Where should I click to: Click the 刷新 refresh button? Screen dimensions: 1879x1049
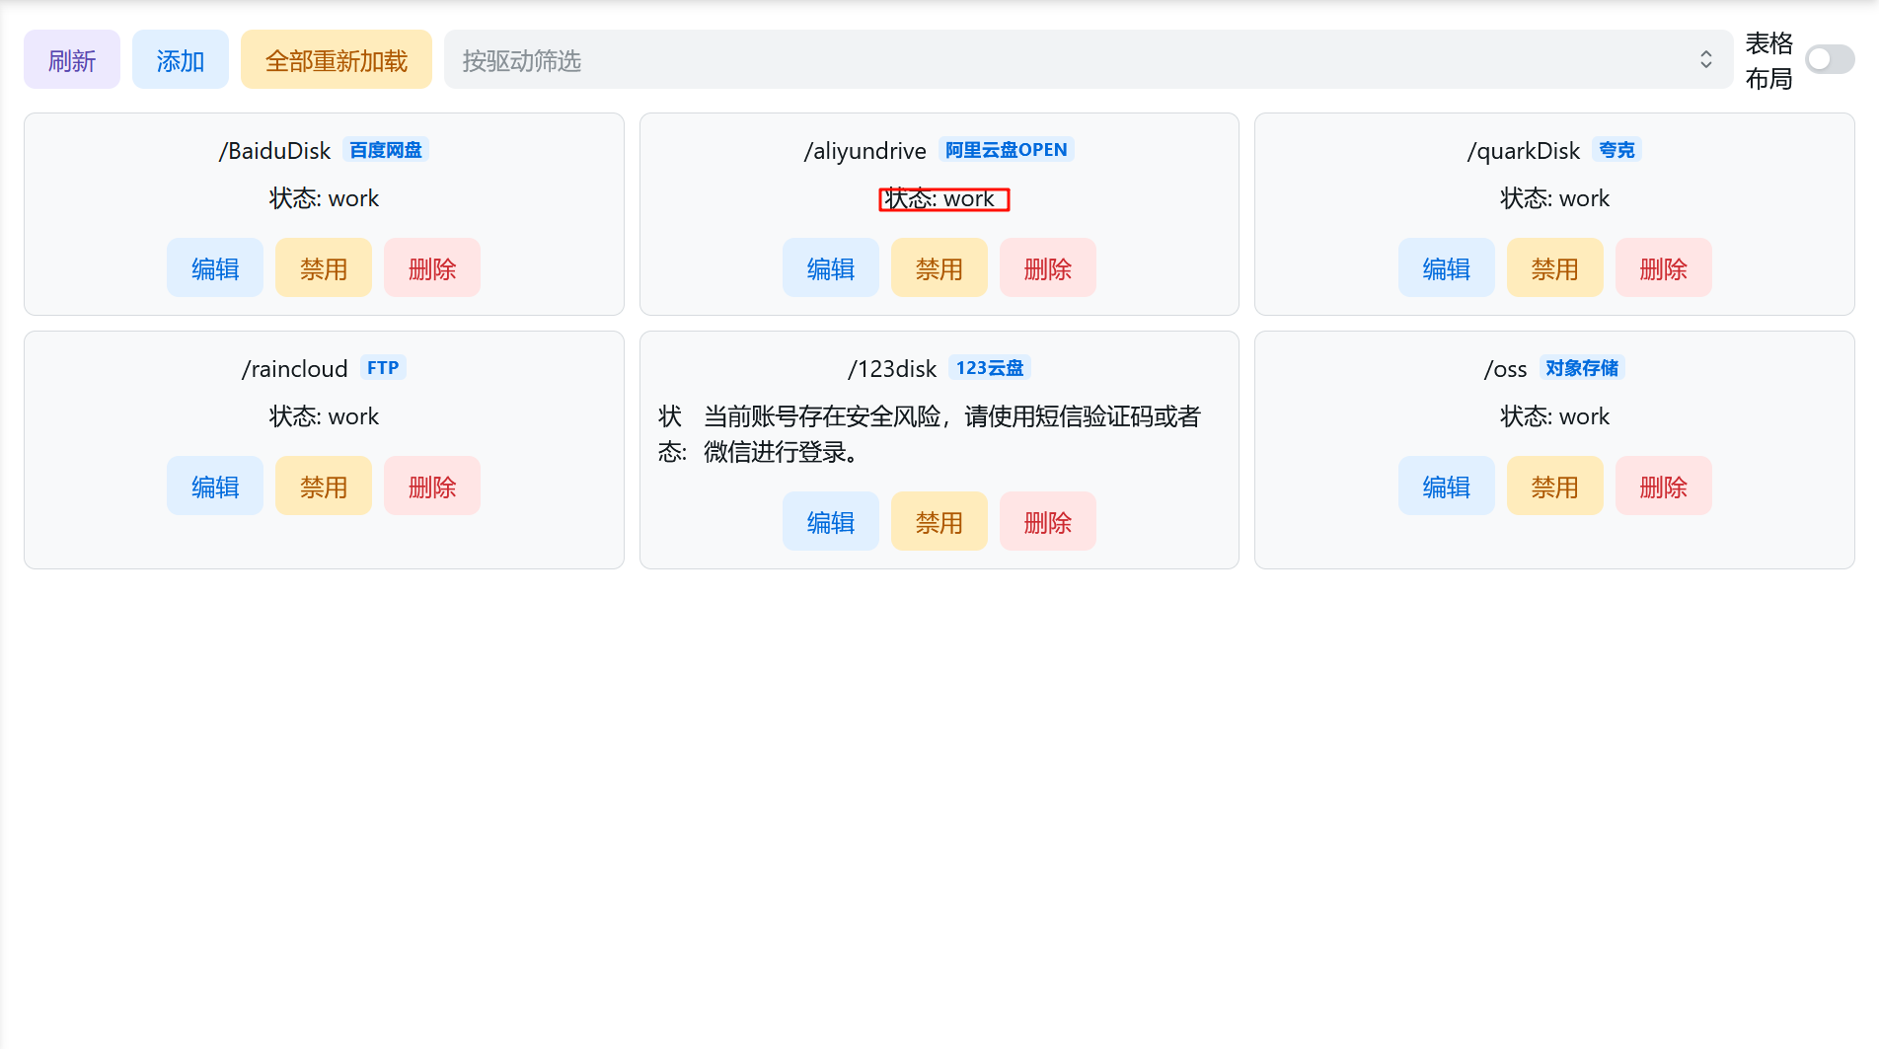72,60
